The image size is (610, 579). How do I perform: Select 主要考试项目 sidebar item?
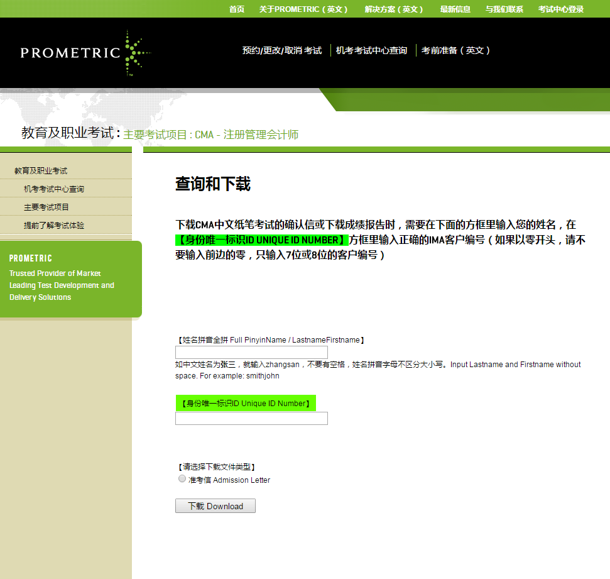click(x=46, y=207)
